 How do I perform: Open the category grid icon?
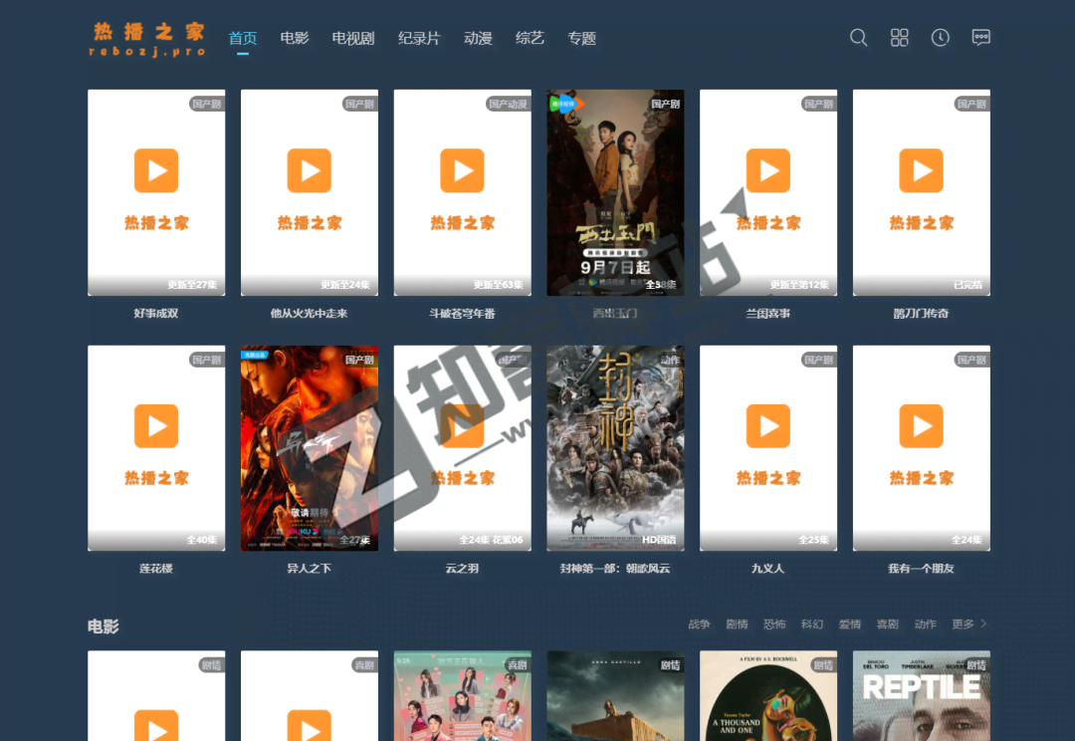pyautogui.click(x=899, y=38)
